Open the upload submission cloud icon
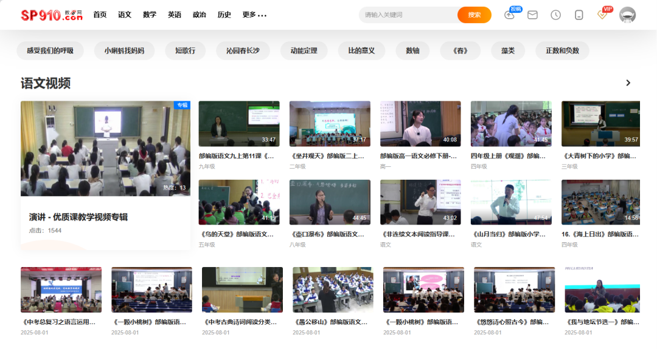 (510, 15)
